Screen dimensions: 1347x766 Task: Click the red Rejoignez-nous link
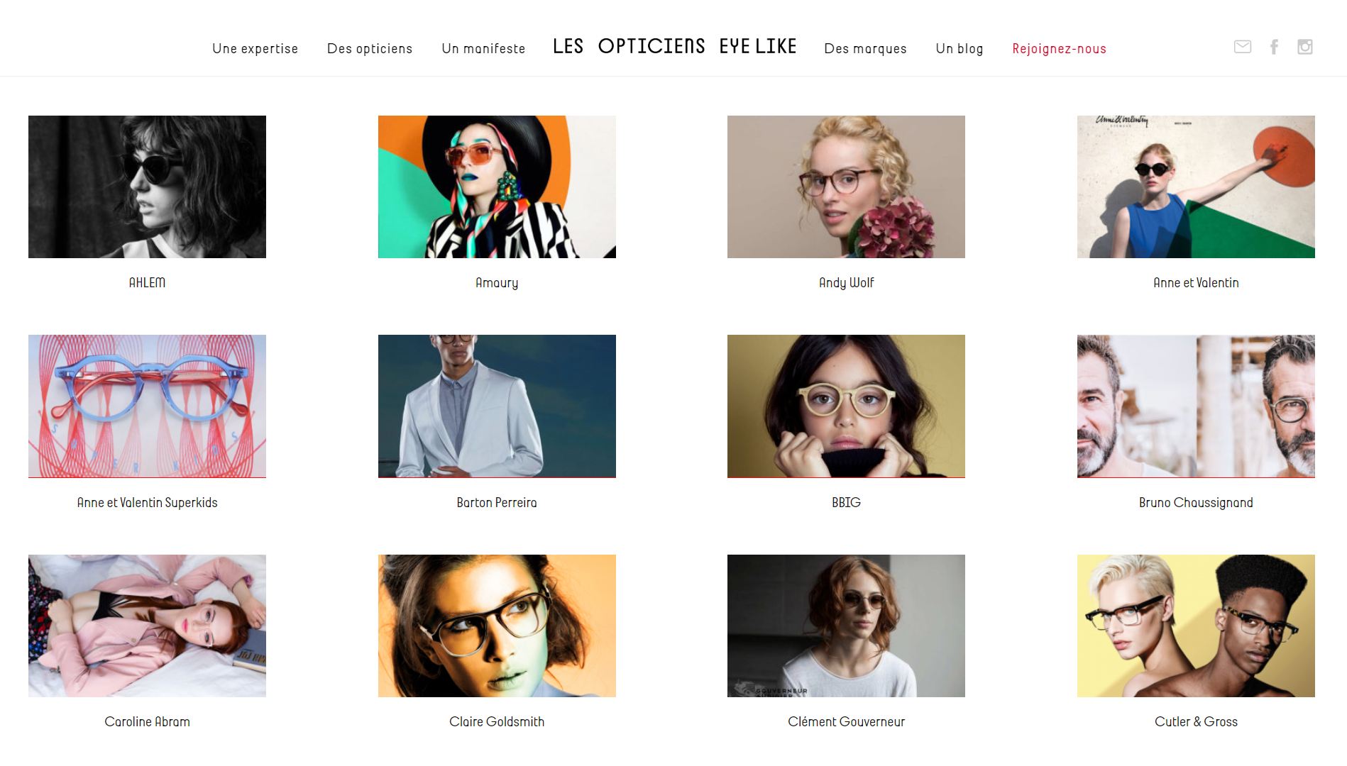(1059, 49)
